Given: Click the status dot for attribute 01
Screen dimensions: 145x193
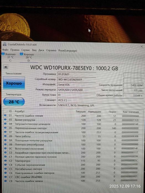Looking at the screenshot, I should pos(5,115).
